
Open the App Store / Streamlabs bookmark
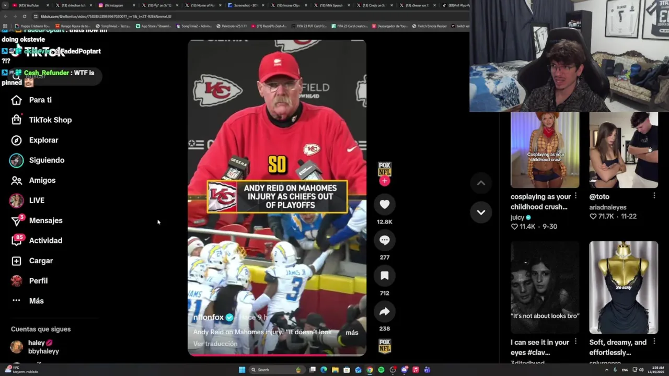[153, 26]
